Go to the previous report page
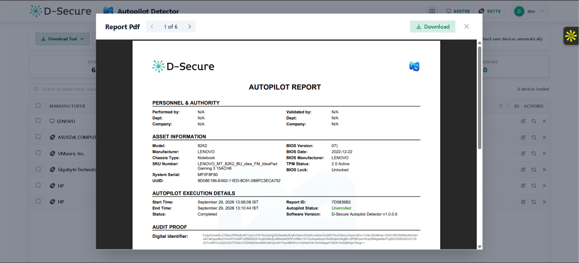 coord(152,27)
